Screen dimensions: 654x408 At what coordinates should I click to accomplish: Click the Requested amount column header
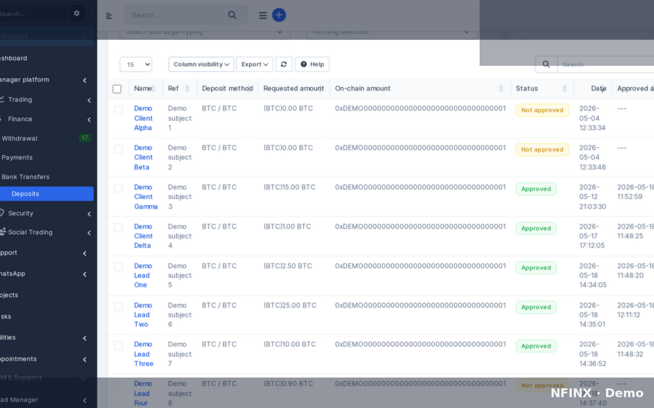(294, 89)
